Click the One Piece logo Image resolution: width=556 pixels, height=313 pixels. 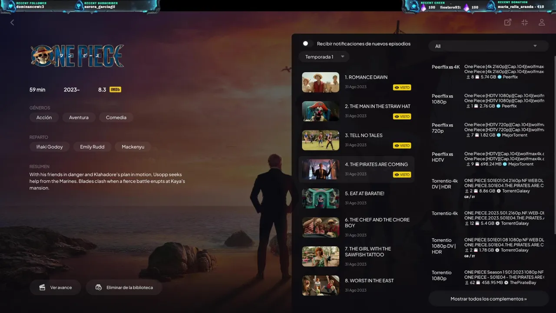click(77, 56)
